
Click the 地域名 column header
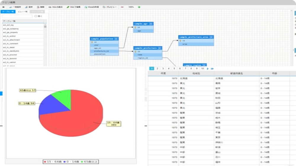point(196,73)
